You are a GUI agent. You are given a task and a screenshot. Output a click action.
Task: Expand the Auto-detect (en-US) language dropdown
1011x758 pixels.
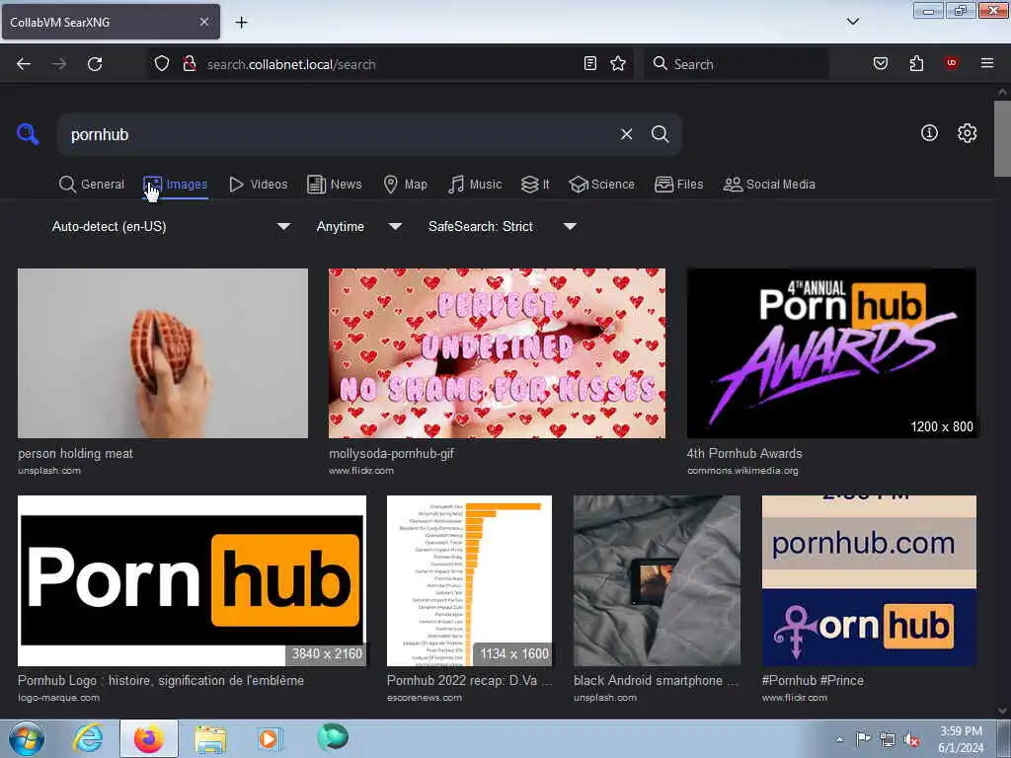click(171, 226)
